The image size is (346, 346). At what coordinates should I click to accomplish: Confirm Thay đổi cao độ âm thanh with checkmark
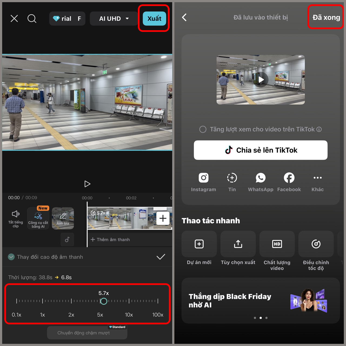[x=161, y=257]
